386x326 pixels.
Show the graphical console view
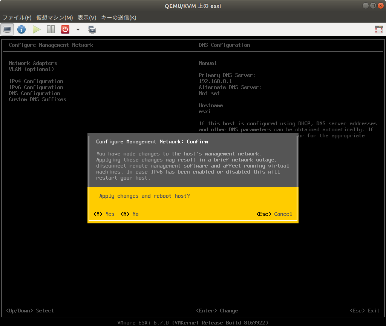(x=7, y=29)
